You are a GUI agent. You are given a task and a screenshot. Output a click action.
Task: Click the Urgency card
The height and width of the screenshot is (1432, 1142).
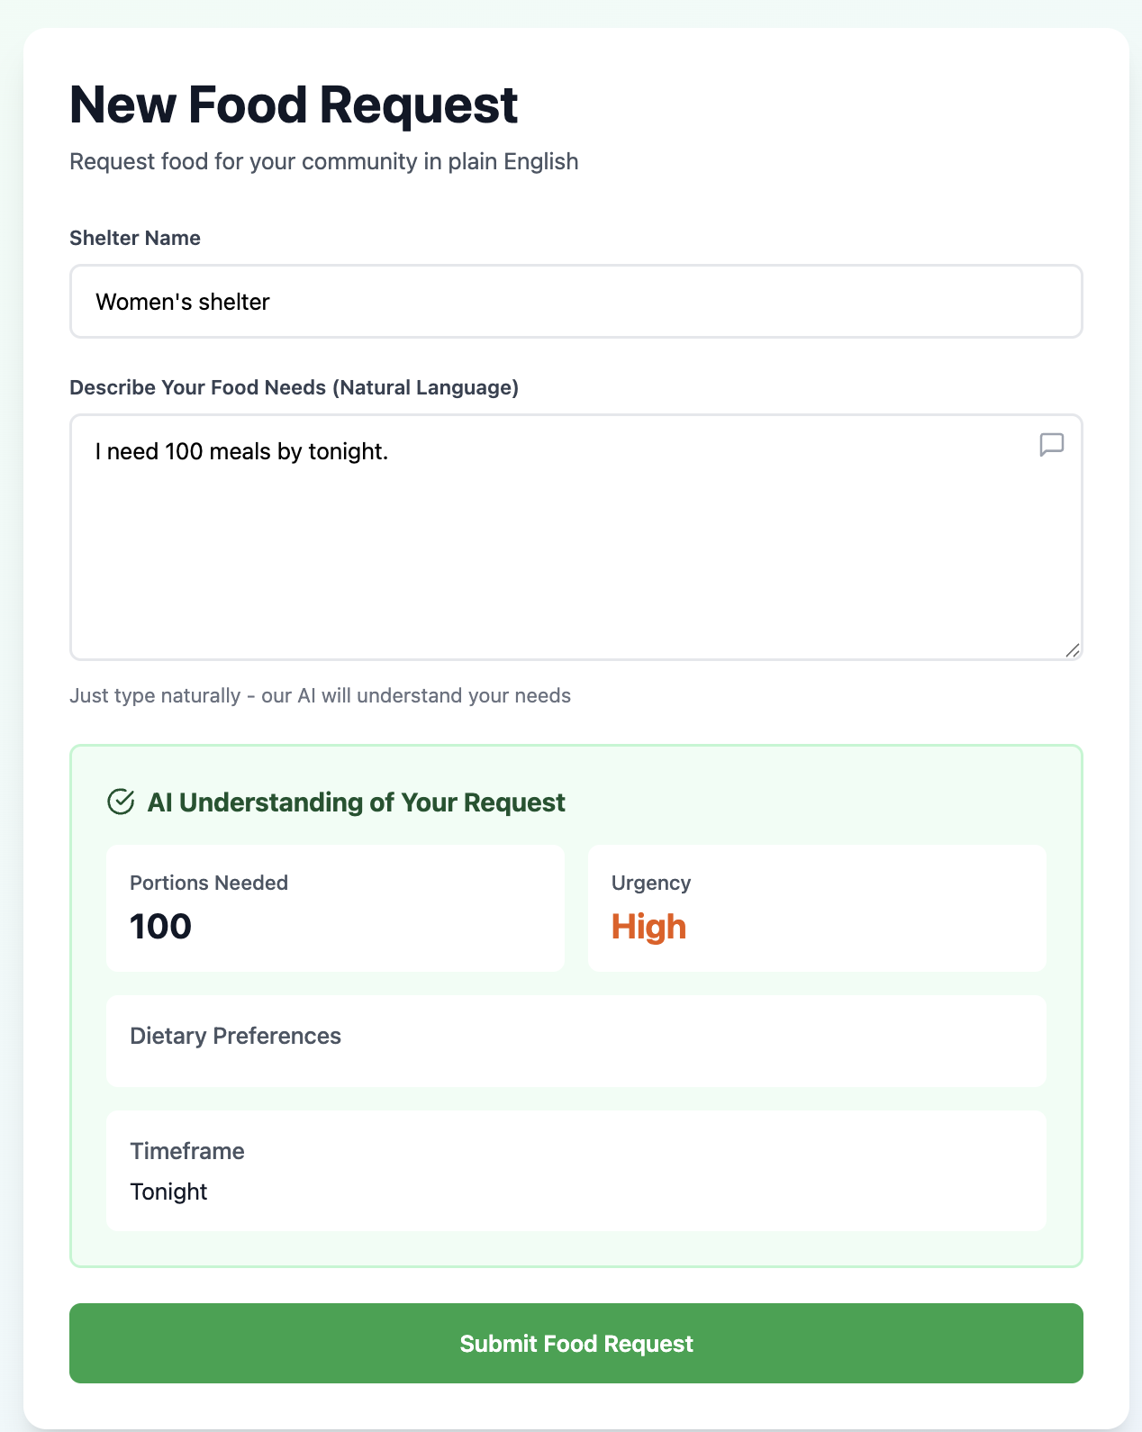[816, 908]
